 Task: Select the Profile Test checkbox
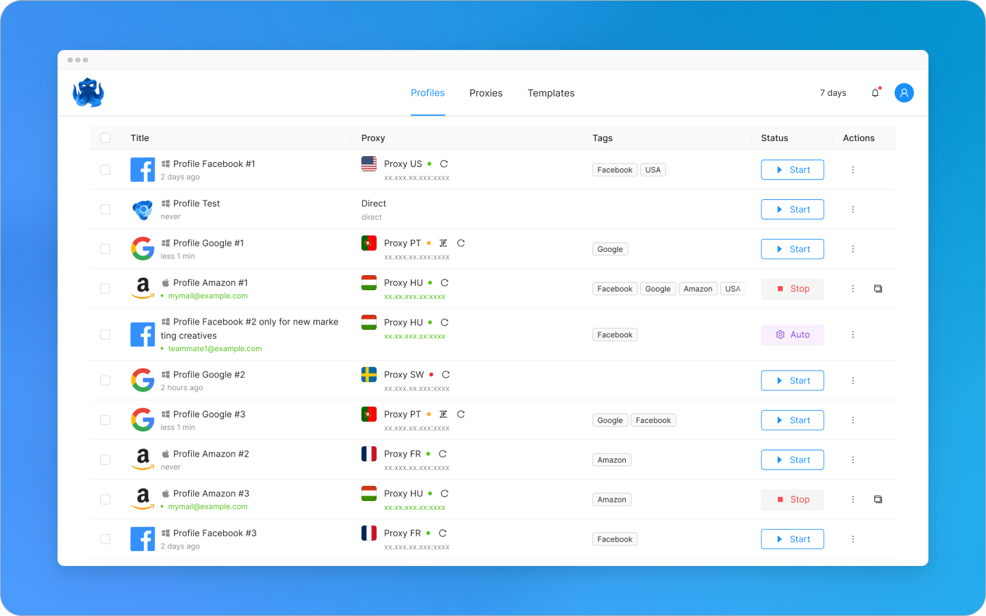tap(105, 209)
